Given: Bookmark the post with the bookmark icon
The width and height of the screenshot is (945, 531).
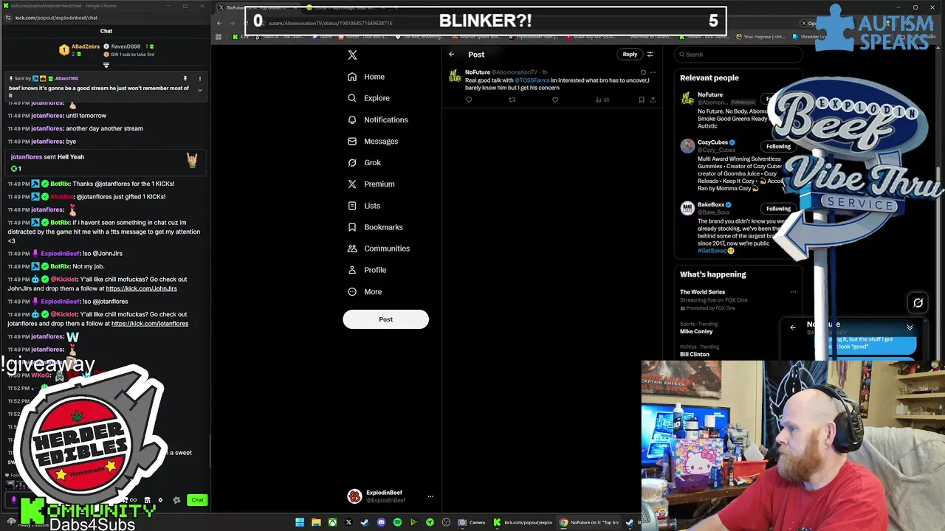Looking at the screenshot, I should [642, 100].
